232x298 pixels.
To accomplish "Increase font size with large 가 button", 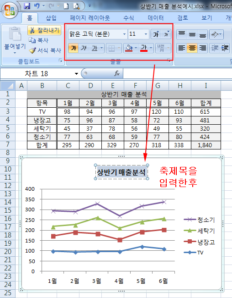I will point(156,34).
